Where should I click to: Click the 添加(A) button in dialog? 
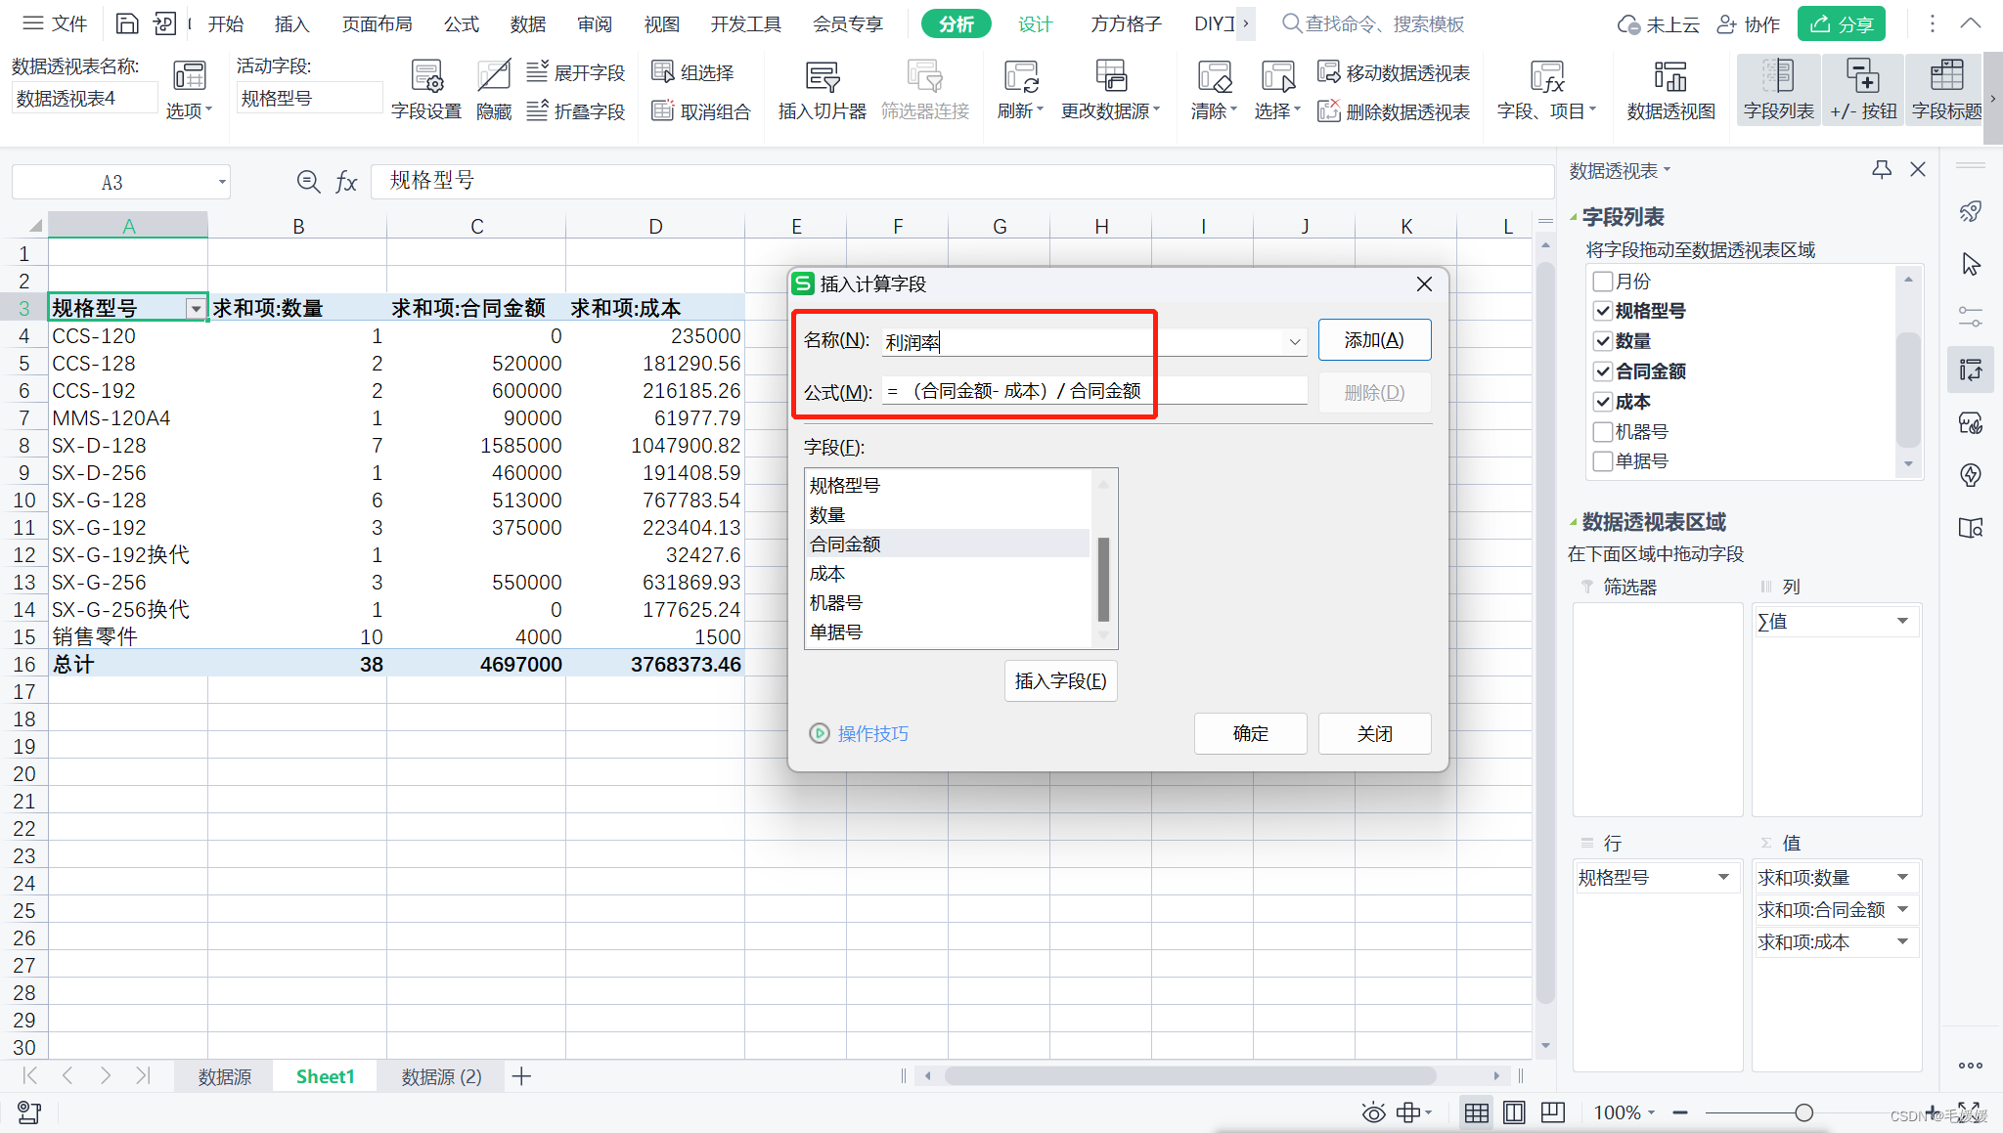pyautogui.click(x=1374, y=340)
